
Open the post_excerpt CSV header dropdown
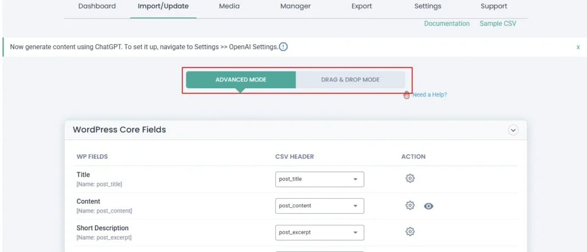click(319, 233)
